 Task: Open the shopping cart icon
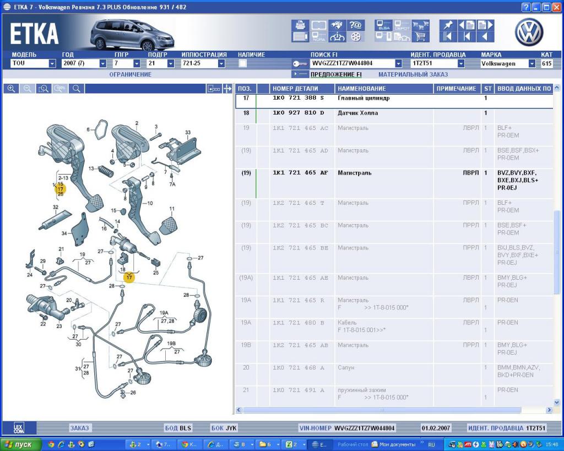421,37
